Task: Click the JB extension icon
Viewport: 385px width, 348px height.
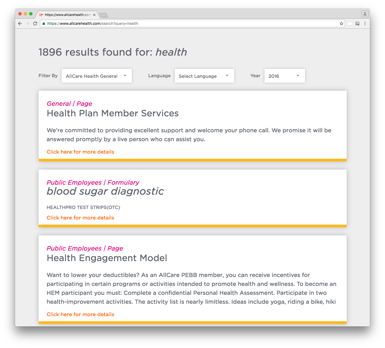Action: 357,23
